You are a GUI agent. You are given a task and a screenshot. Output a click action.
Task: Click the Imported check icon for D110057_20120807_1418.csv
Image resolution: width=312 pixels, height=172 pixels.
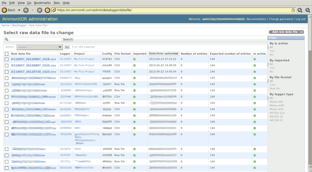134,59
